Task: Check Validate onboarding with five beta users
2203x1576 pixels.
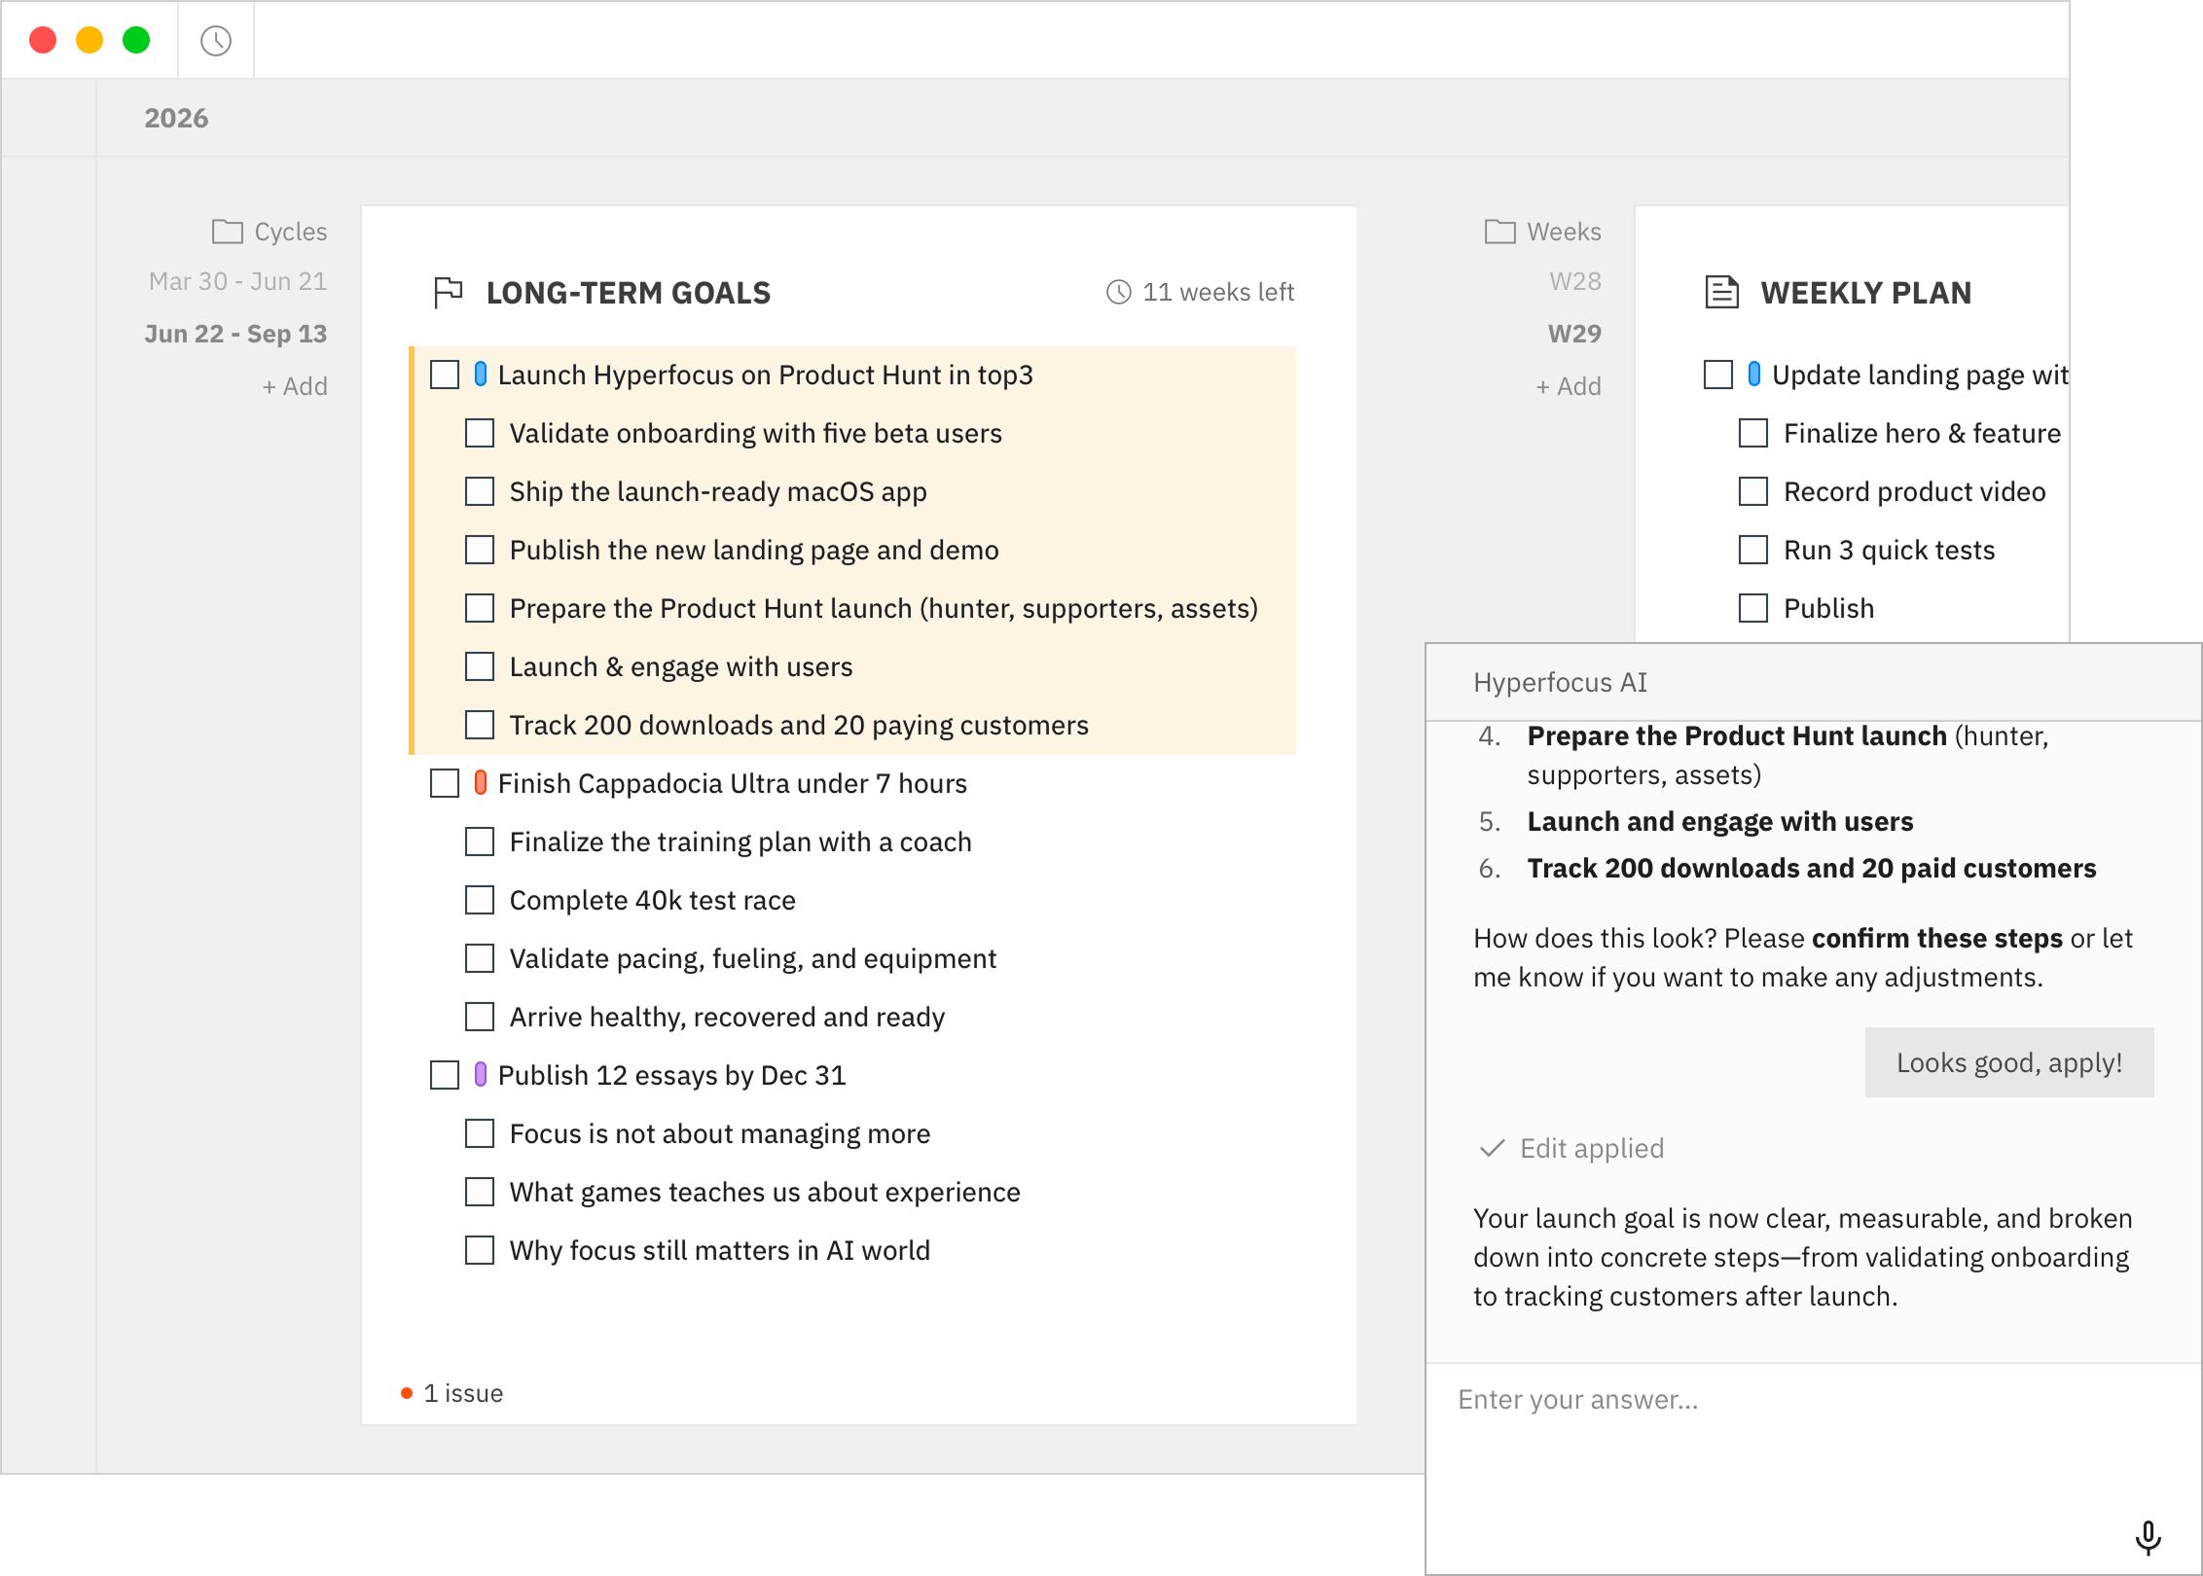Action: pos(480,433)
